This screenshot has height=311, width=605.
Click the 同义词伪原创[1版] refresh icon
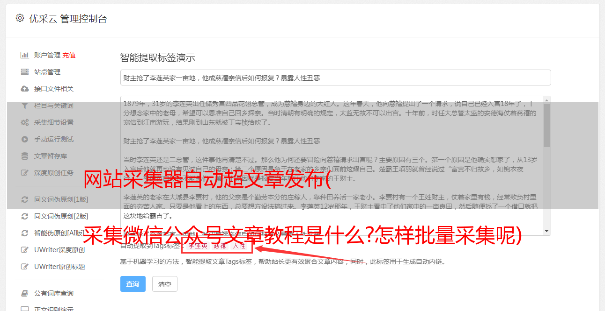tap(25, 199)
